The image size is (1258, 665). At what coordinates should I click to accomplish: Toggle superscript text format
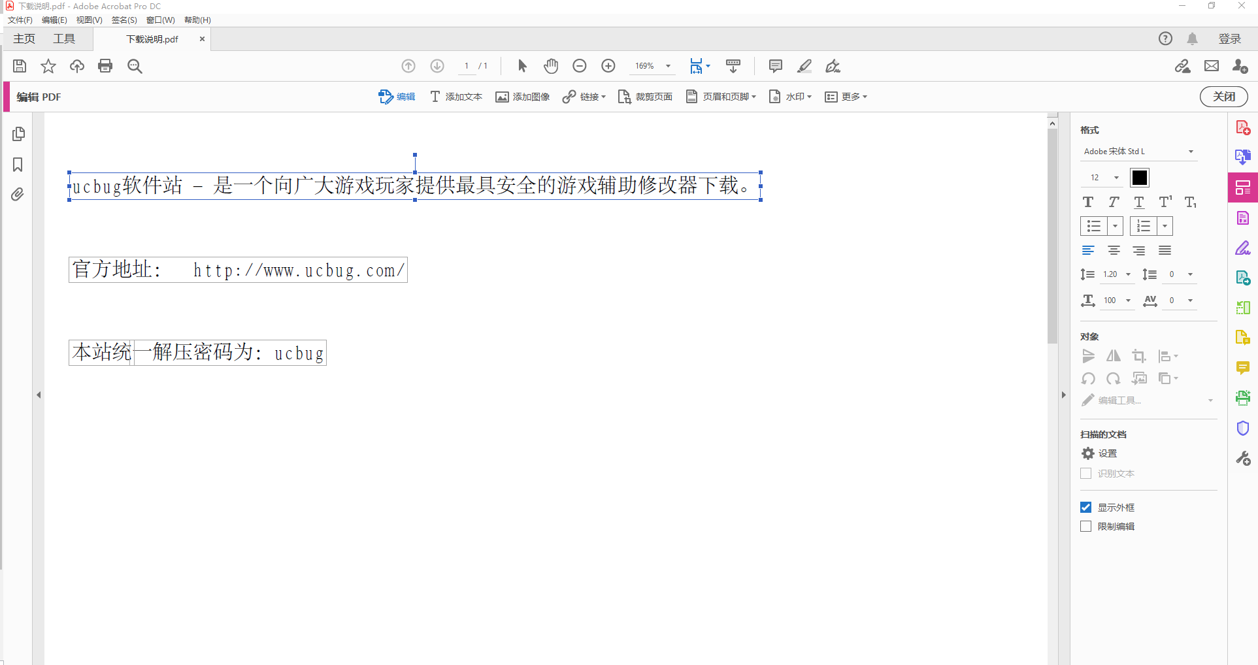[1165, 202]
